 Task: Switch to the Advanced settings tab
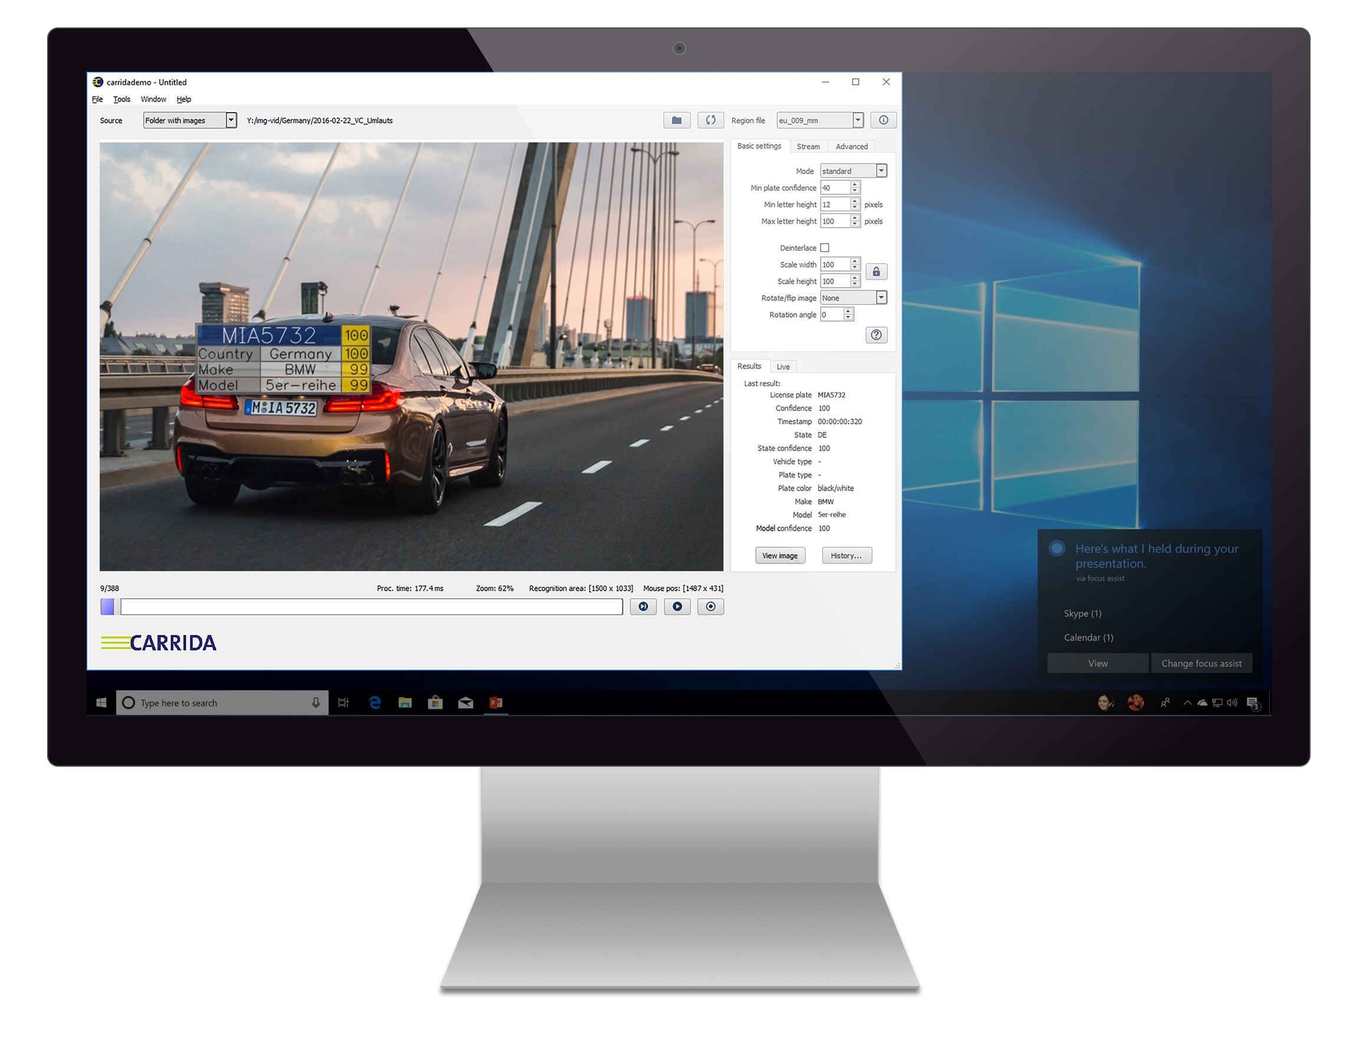click(851, 146)
